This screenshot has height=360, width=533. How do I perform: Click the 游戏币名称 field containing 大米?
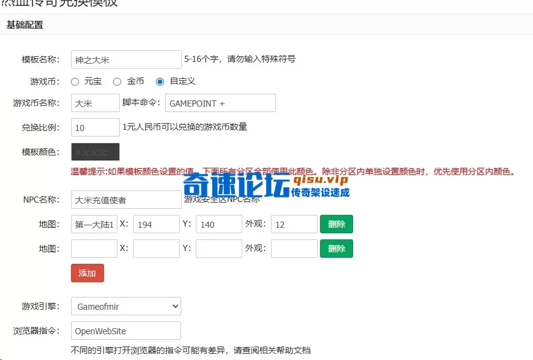[x=95, y=103]
